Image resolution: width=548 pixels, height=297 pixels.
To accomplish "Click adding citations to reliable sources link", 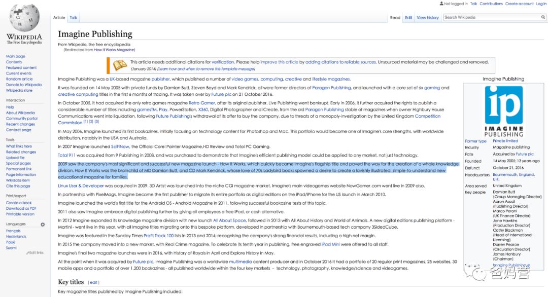I will [341, 62].
